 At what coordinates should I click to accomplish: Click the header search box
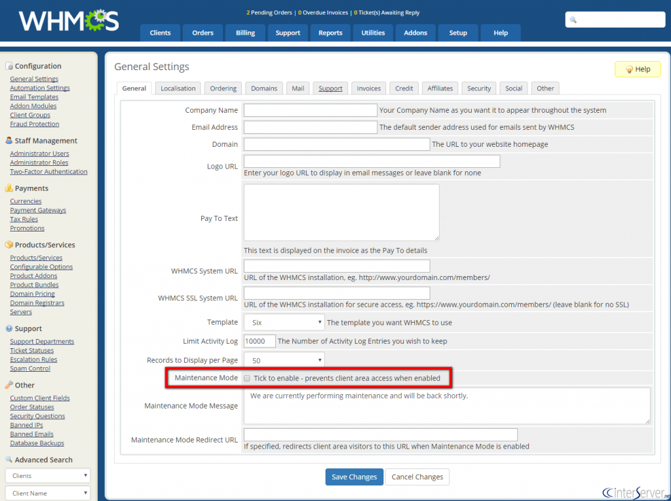(x=615, y=20)
